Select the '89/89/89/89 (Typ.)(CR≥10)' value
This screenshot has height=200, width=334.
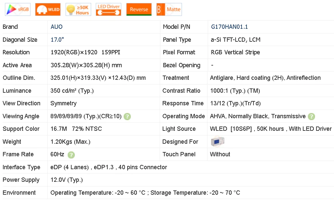click(86, 116)
